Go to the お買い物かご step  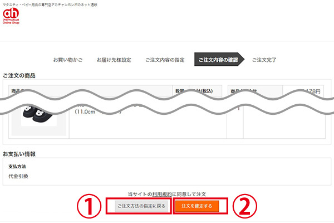[x=68, y=60]
